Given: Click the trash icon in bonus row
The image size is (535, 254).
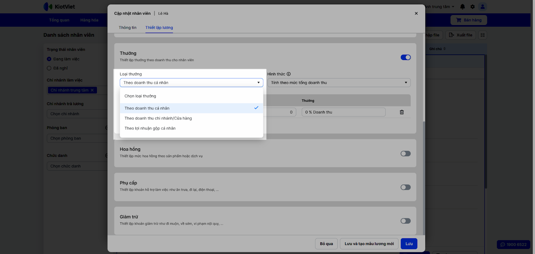Looking at the screenshot, I should [402, 112].
